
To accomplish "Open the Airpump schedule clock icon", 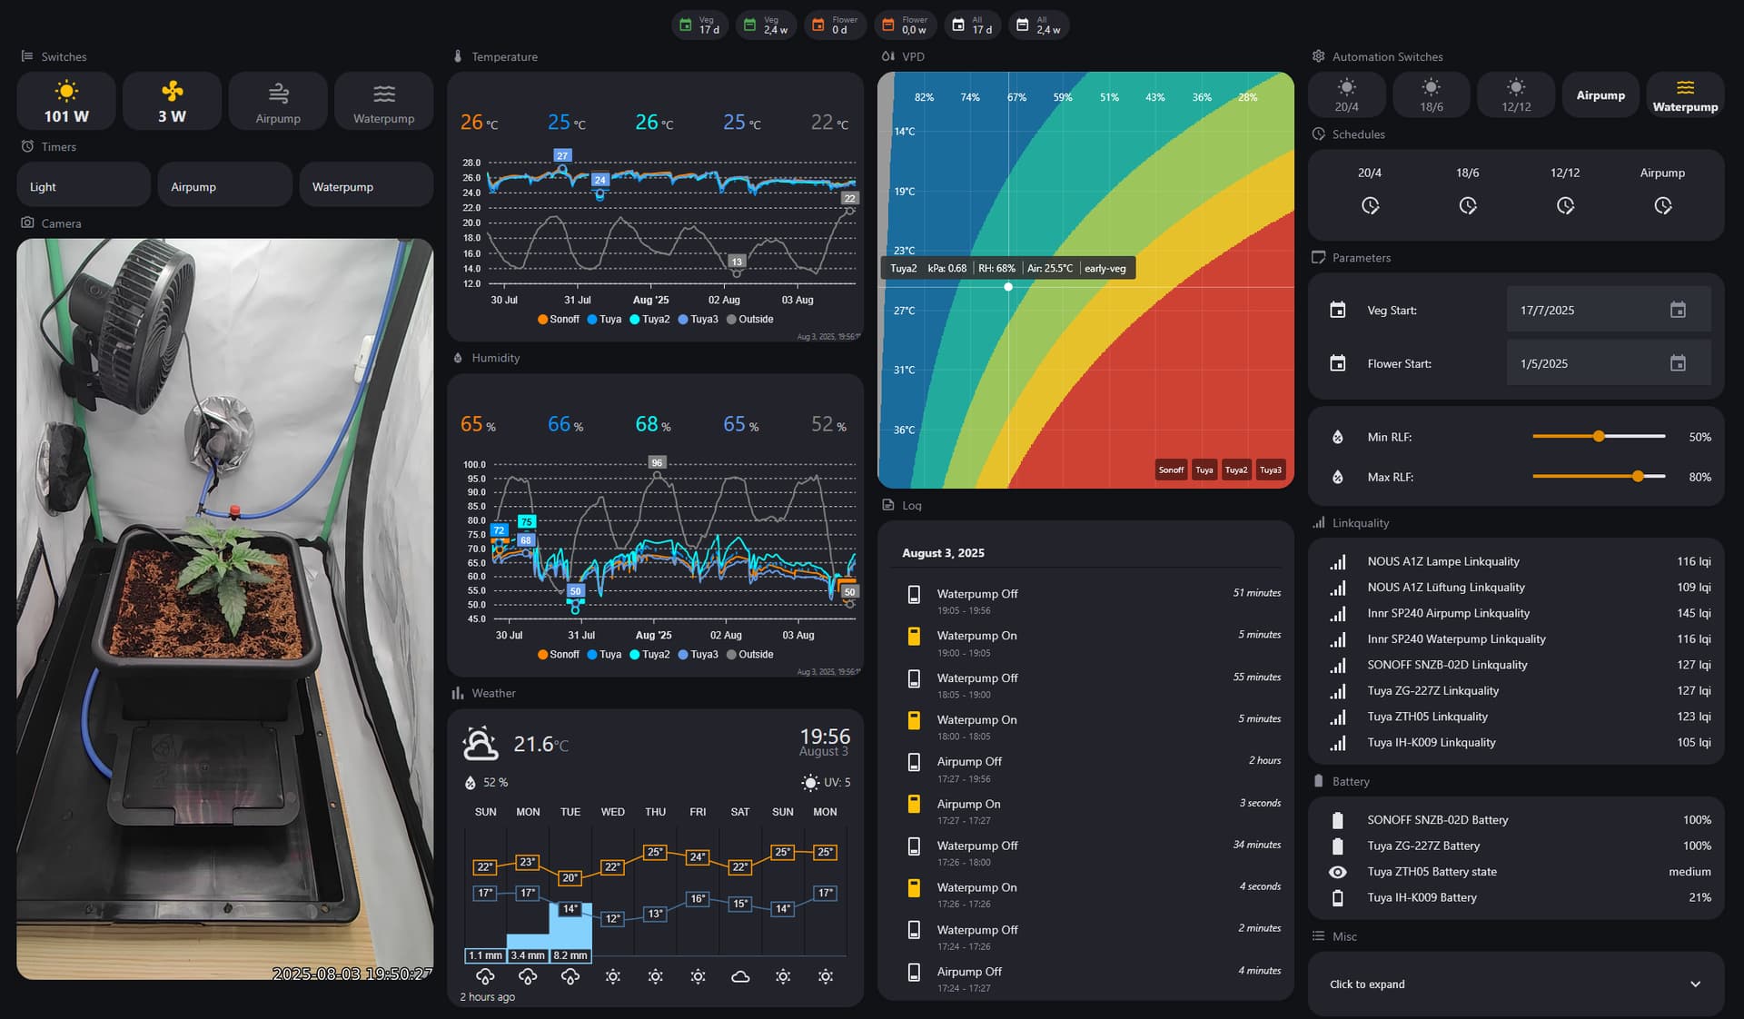I will coord(1662,206).
